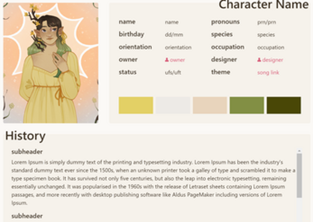Click the History section heading
Viewport: 313px width, 222px height.
pyautogui.click(x=25, y=136)
